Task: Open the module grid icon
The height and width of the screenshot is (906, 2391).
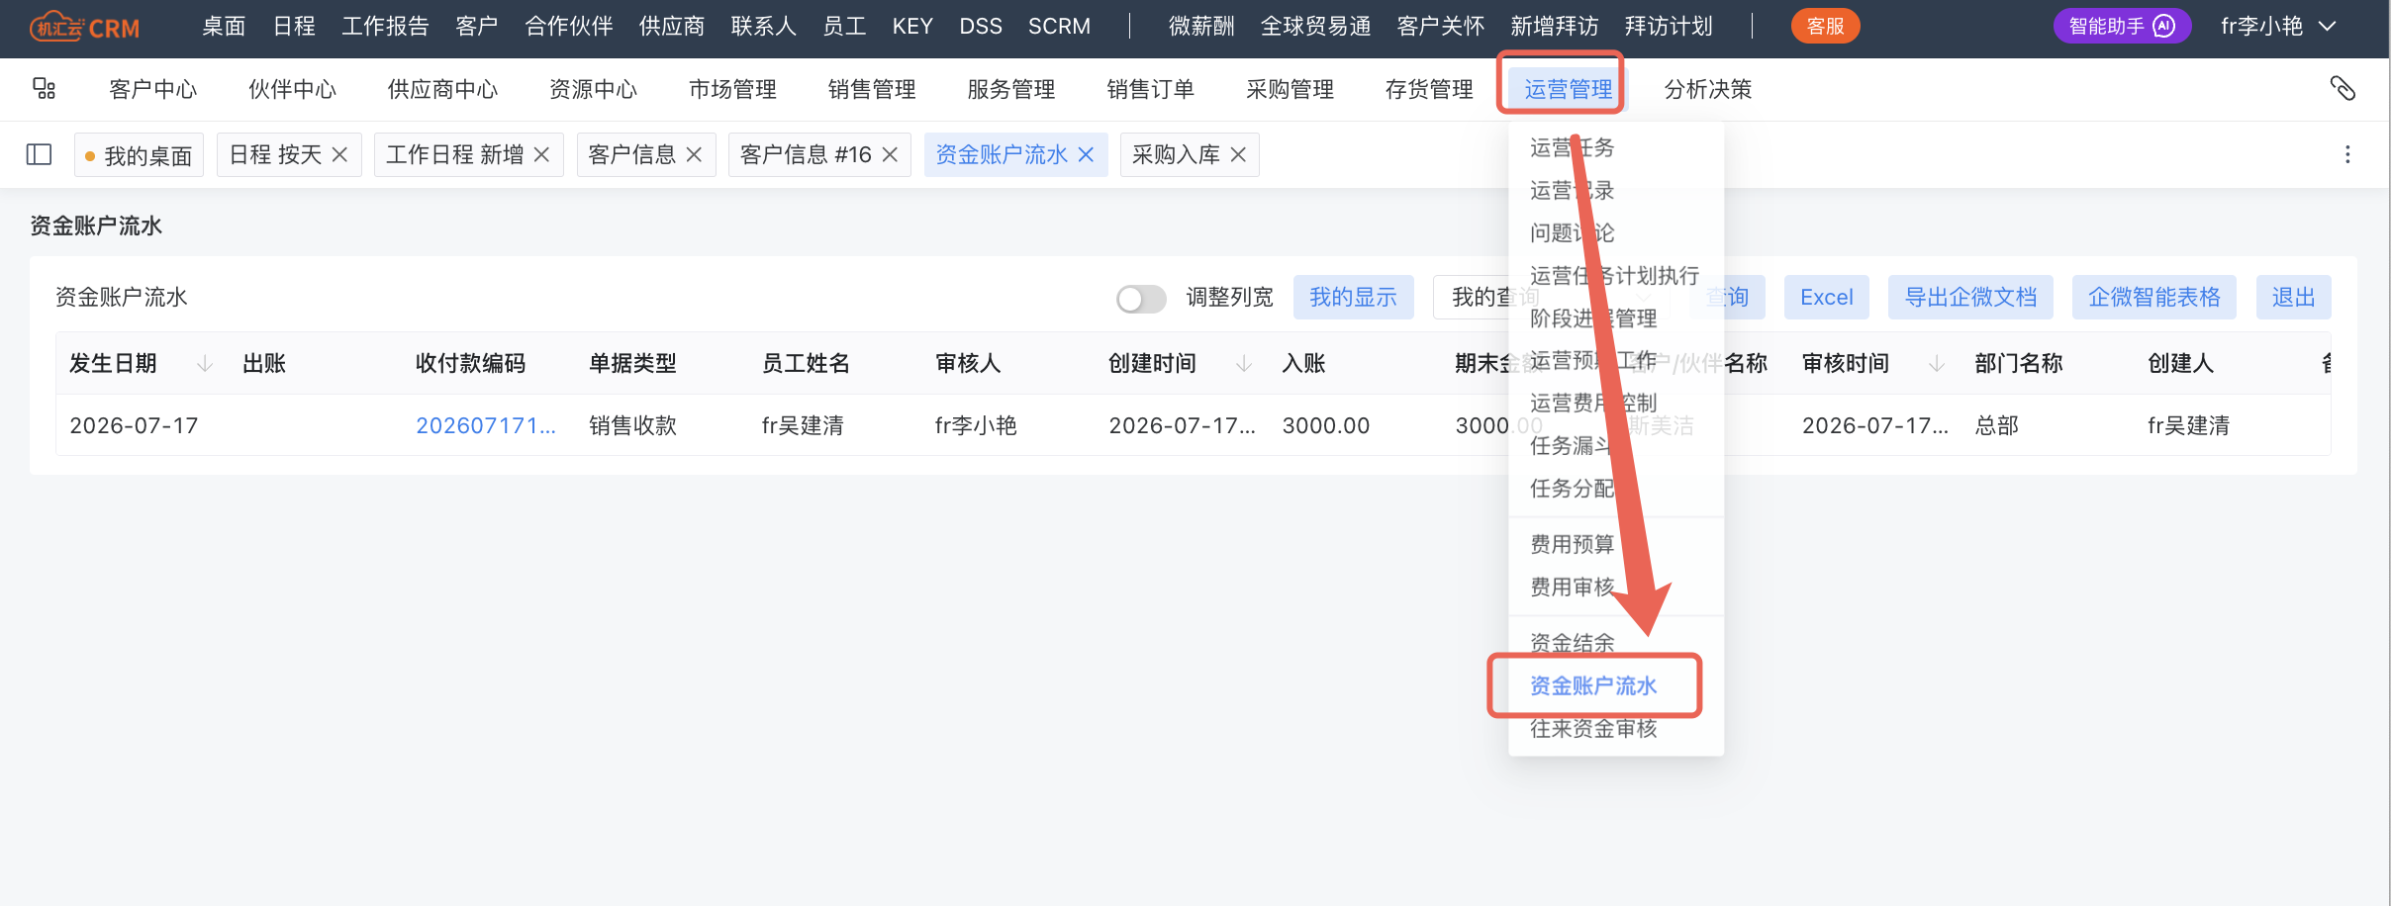Action: tap(44, 89)
